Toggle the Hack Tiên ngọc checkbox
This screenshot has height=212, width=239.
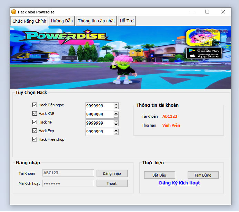pos(34,105)
